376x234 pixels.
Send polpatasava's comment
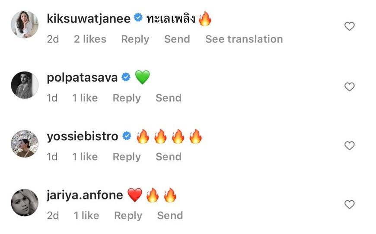coord(169,98)
